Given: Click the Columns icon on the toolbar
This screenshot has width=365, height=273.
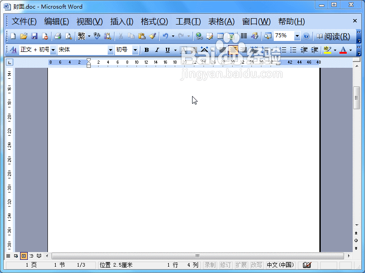Looking at the screenshot, I should 243,36.
